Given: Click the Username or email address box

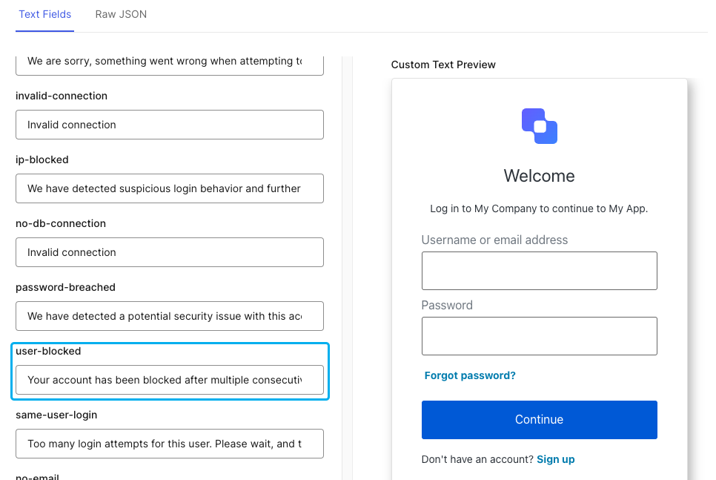Looking at the screenshot, I should point(539,271).
